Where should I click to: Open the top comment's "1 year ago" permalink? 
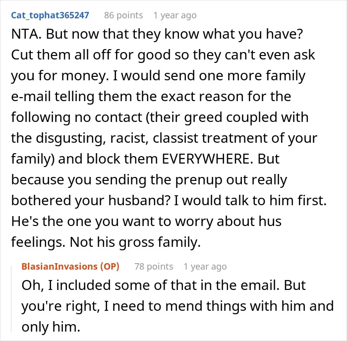coord(175,15)
